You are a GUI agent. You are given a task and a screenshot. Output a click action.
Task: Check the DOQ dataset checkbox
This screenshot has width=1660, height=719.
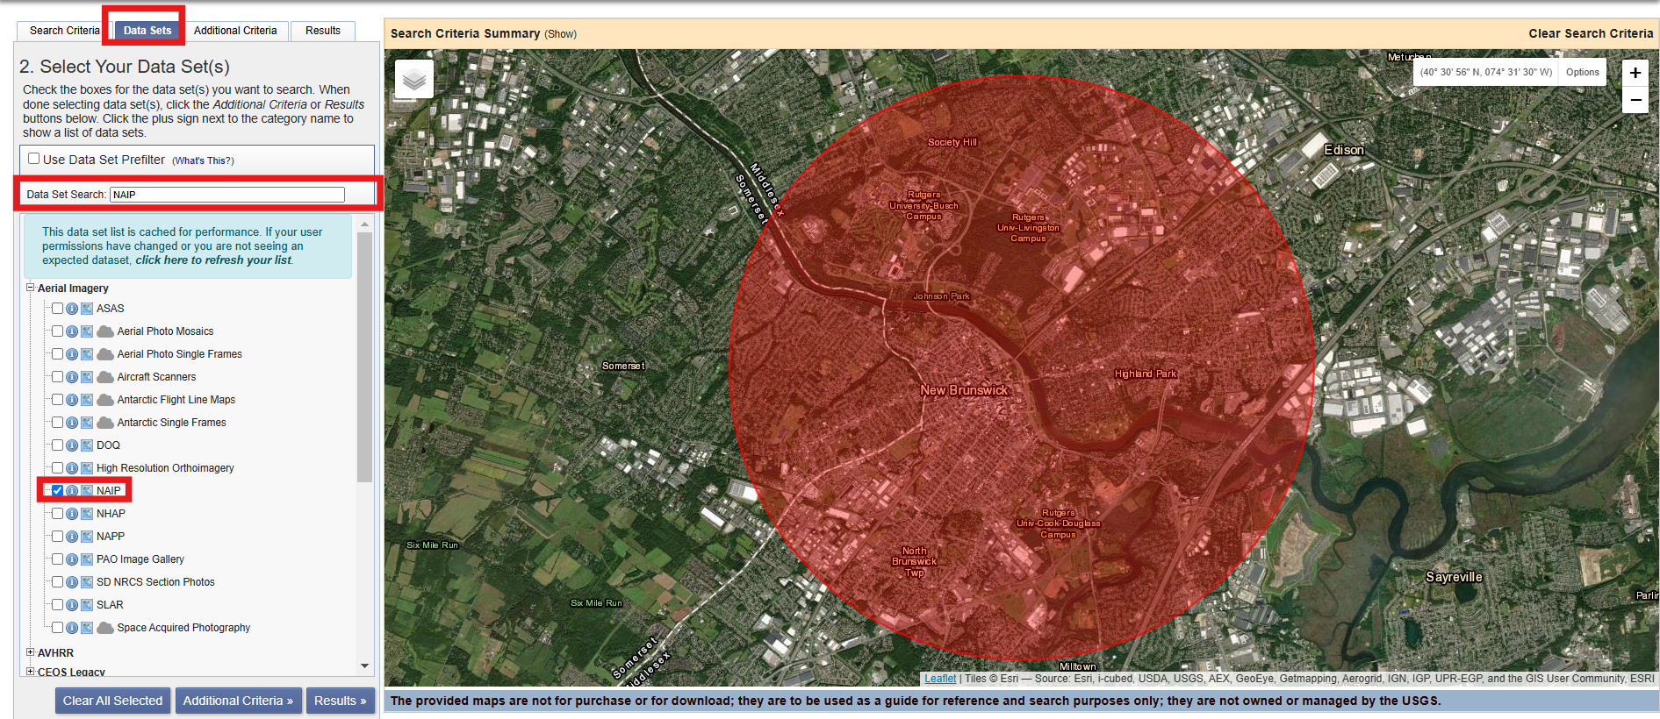point(57,445)
